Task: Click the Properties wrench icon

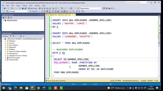Action: 107,8
